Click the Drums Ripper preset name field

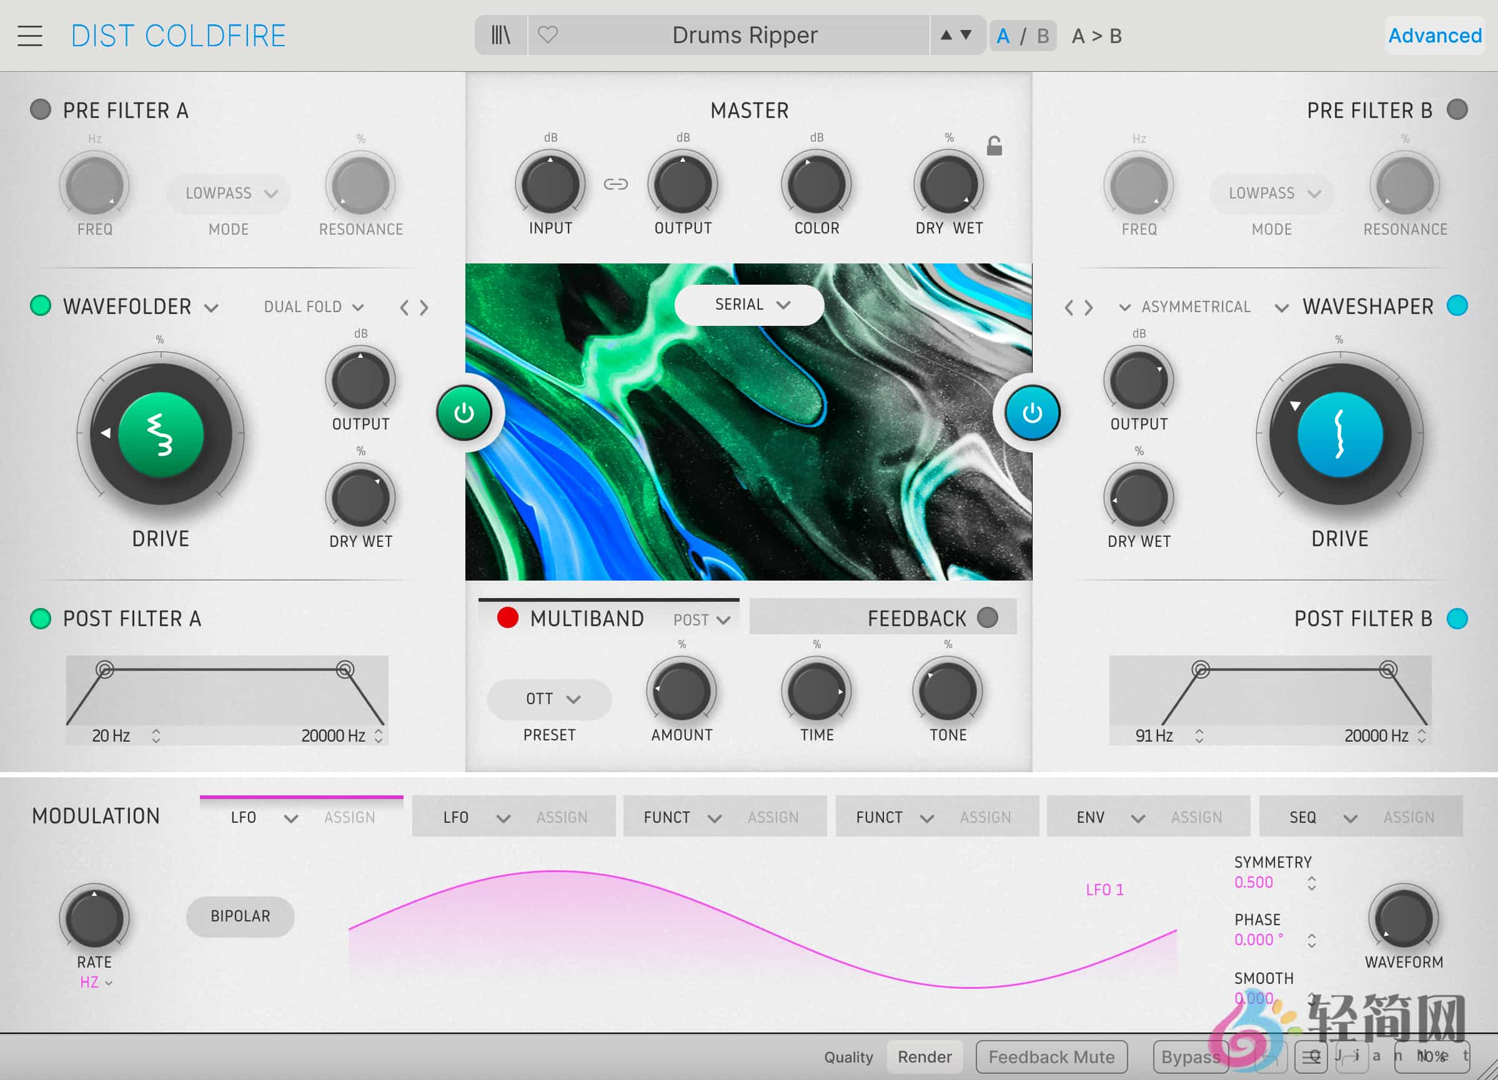point(745,35)
